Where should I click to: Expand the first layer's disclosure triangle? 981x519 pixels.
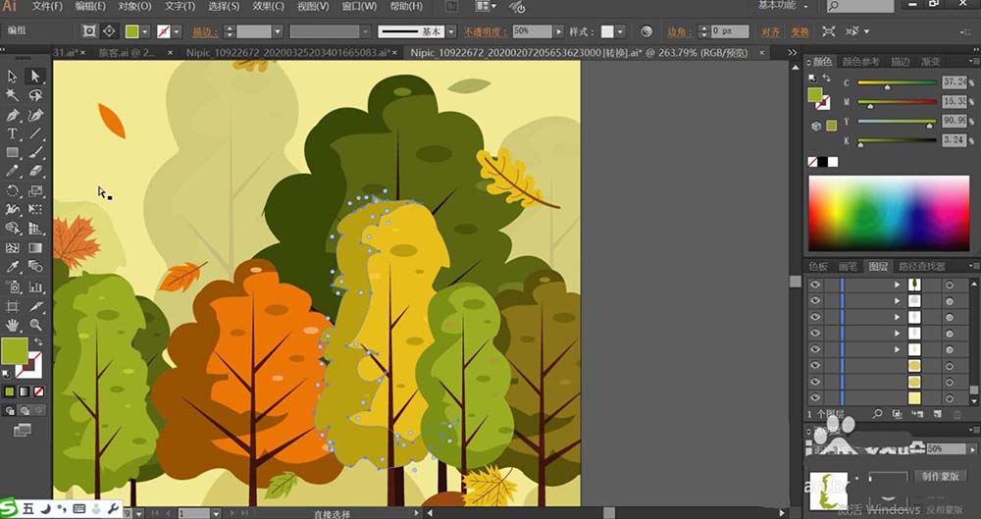897,285
